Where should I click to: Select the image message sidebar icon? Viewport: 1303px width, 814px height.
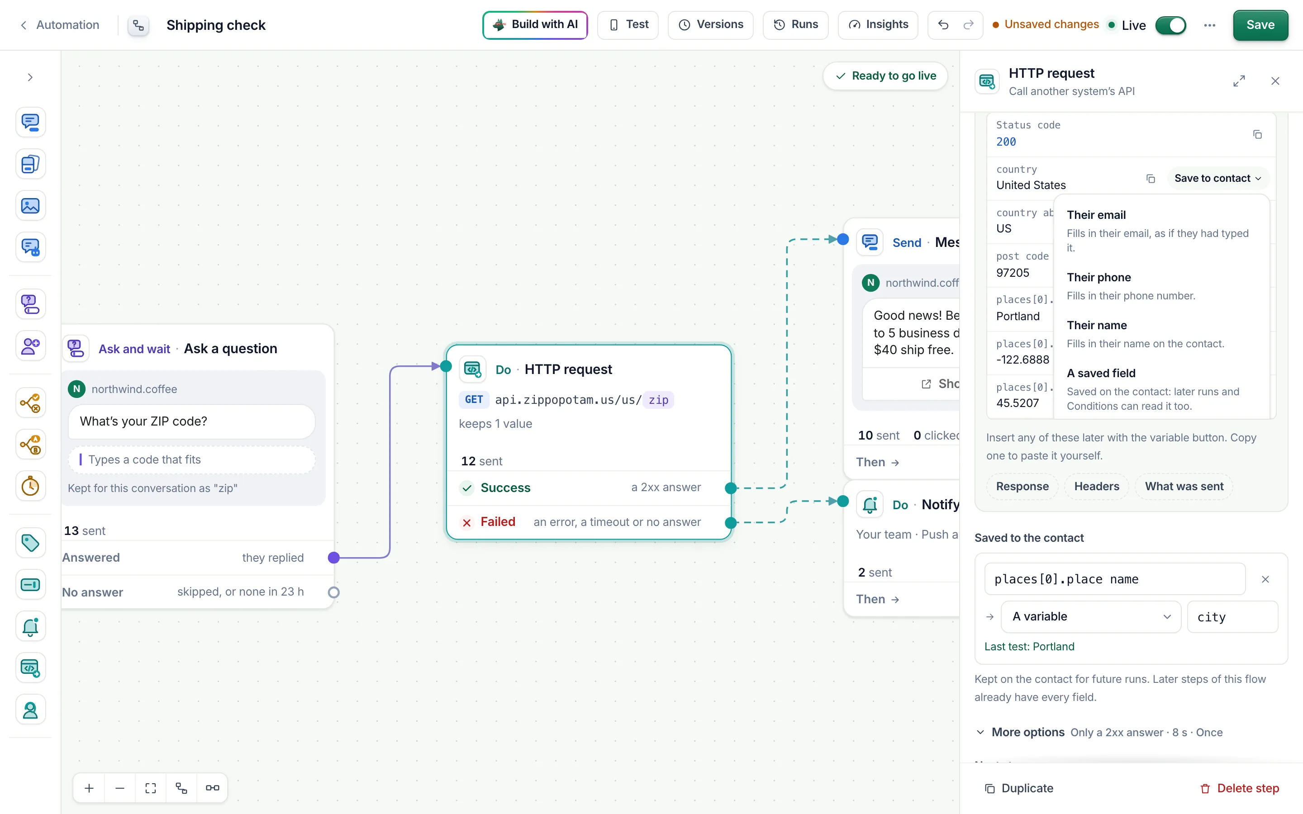(x=30, y=206)
